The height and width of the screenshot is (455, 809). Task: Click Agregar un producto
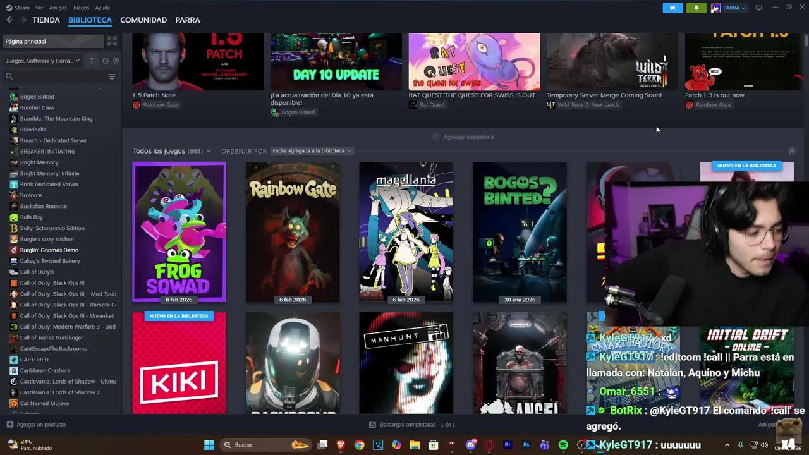coord(36,424)
